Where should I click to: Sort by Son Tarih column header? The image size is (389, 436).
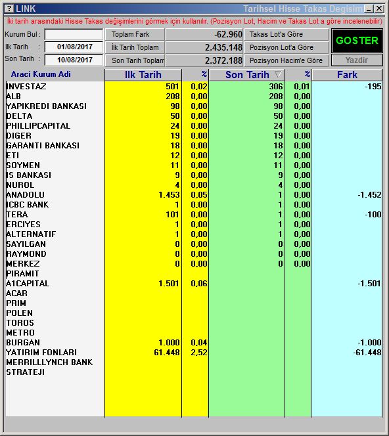247,75
